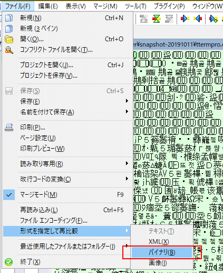The image size is (223, 273).
Task: Choose プロジェクトを開く(J)...
Action: [67, 65]
